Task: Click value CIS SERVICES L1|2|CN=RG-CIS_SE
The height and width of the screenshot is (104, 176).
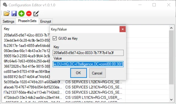Action: click(94, 82)
